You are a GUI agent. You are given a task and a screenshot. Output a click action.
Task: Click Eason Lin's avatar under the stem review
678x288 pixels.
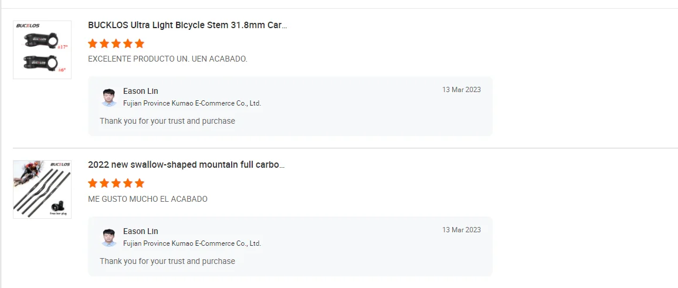coord(109,97)
